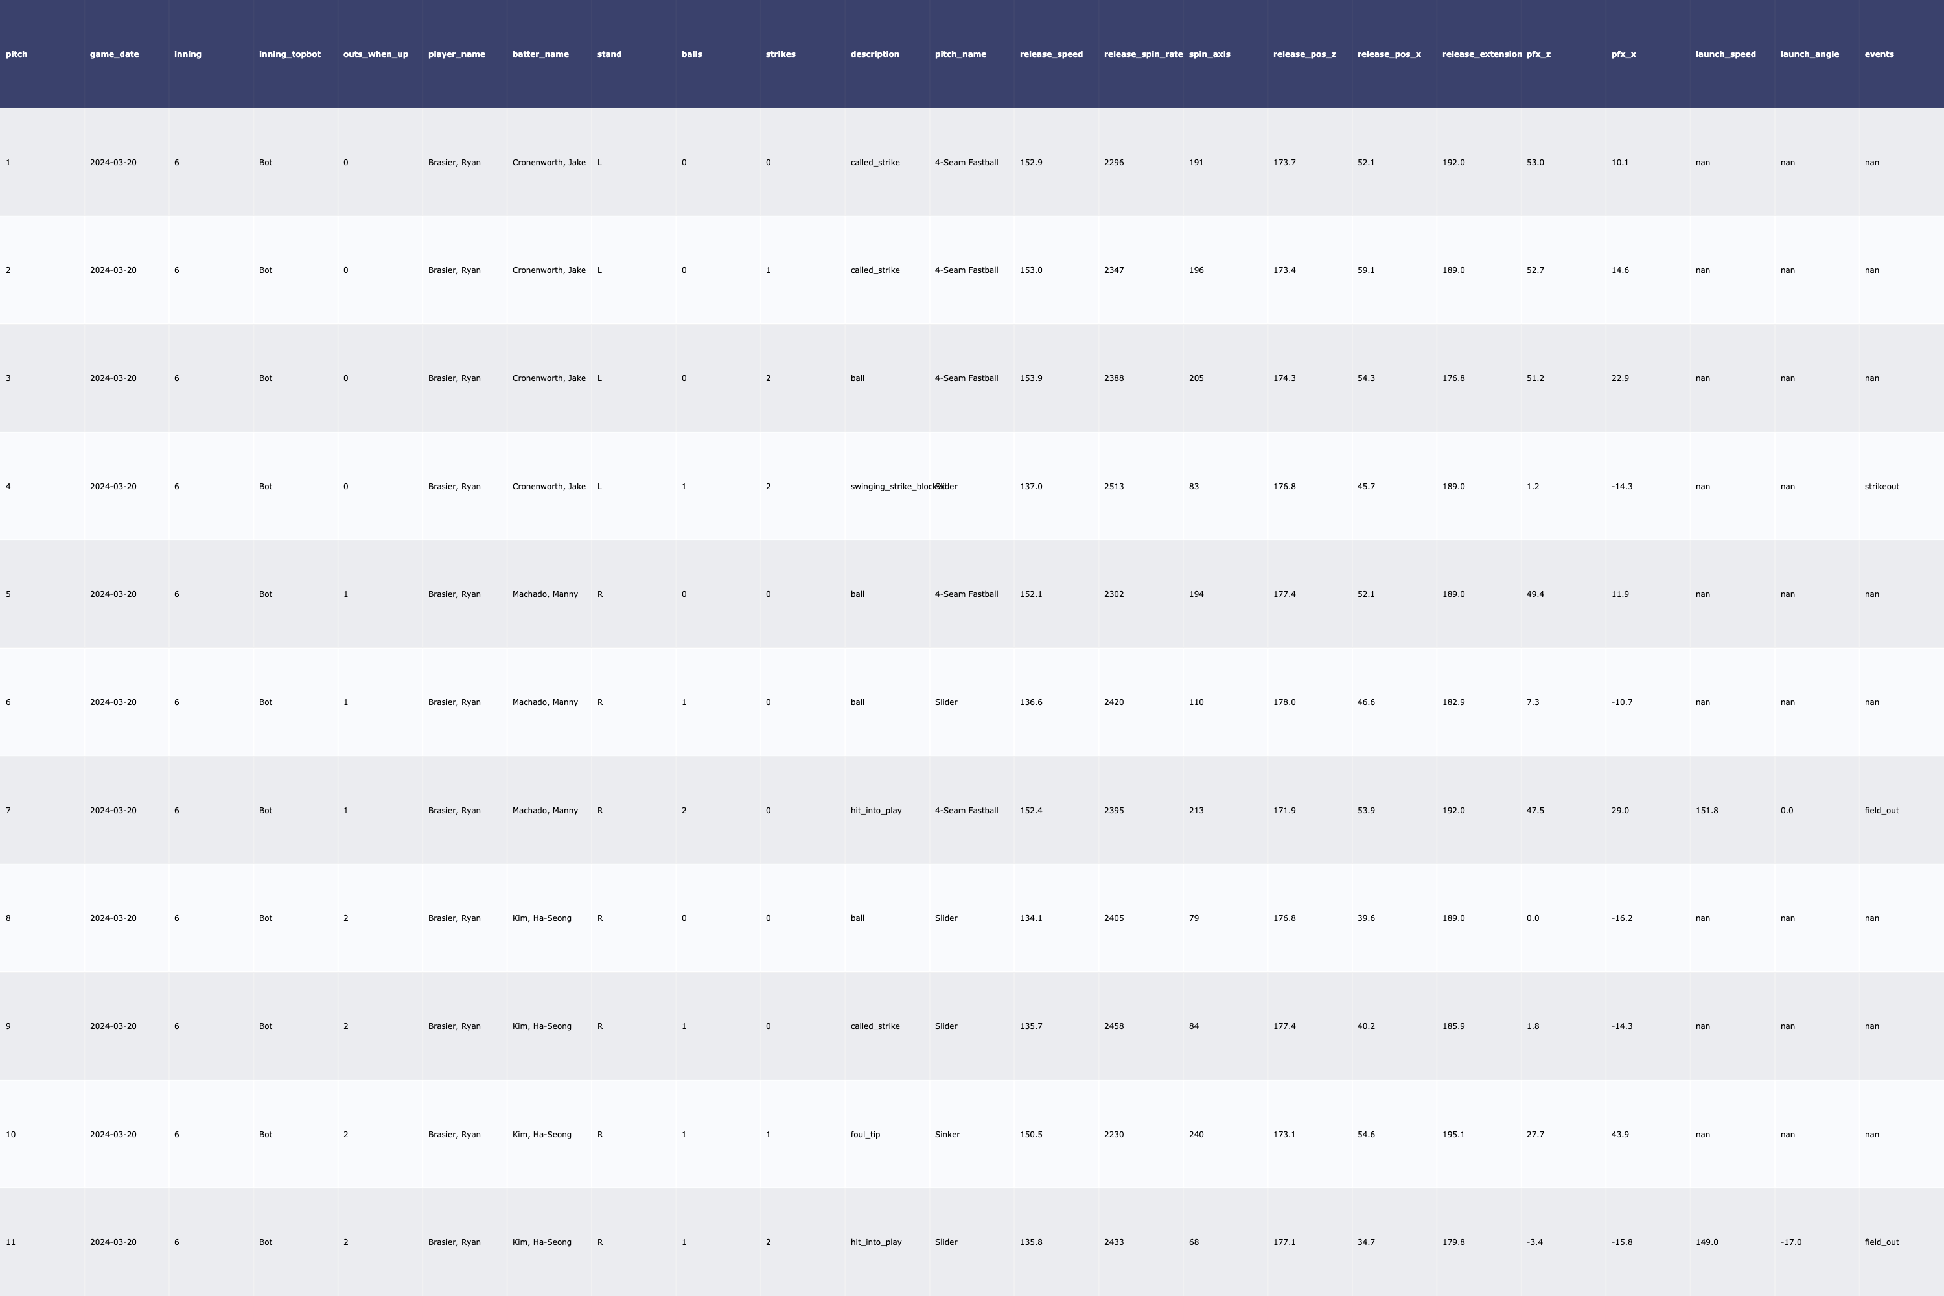Image resolution: width=1944 pixels, height=1296 pixels.
Task: Click the game_date column header
Action: 114,54
